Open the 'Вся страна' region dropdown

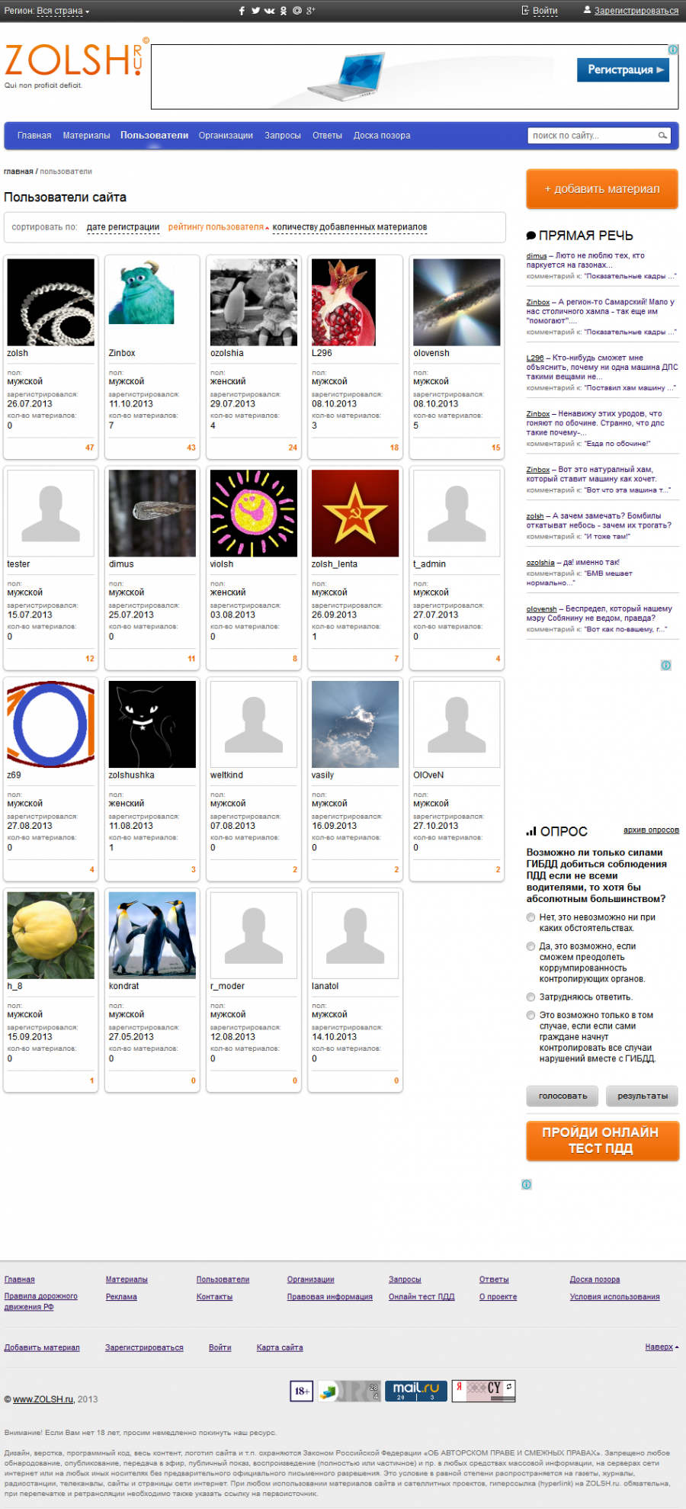pyautogui.click(x=63, y=11)
